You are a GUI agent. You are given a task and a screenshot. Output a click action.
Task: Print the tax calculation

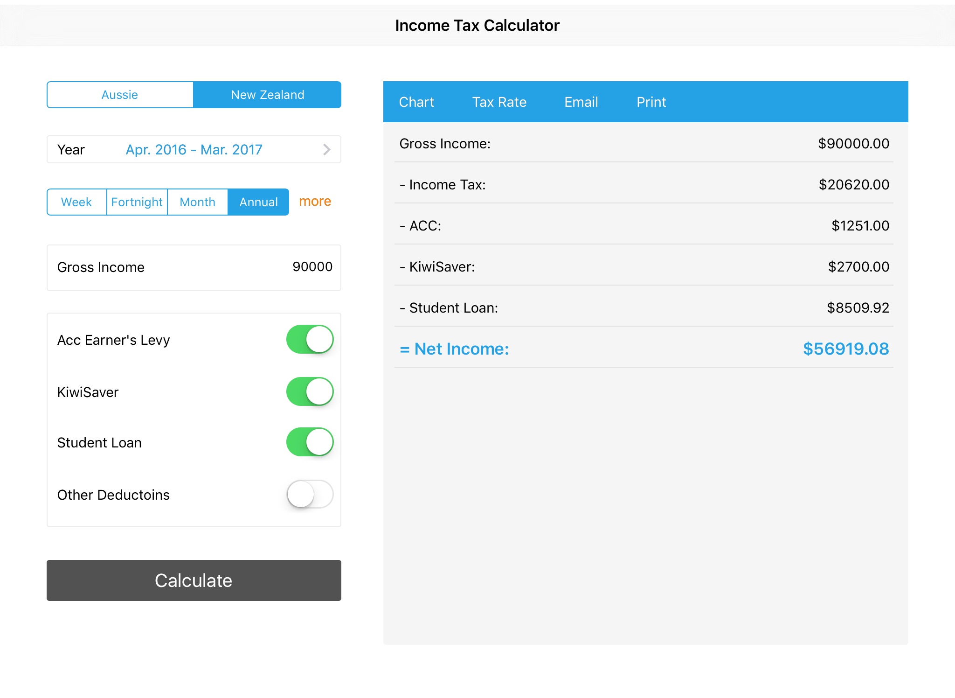click(x=651, y=102)
